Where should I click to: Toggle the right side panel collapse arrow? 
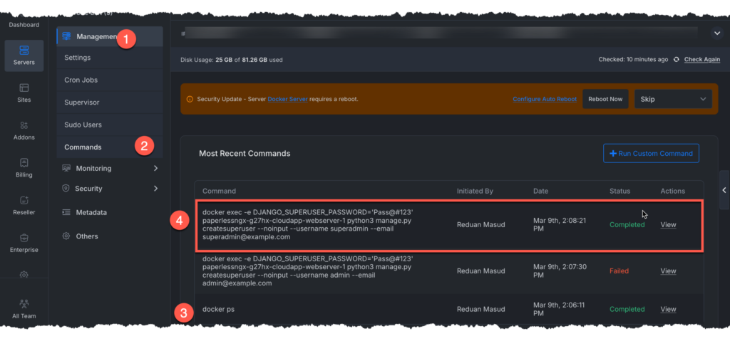click(724, 190)
